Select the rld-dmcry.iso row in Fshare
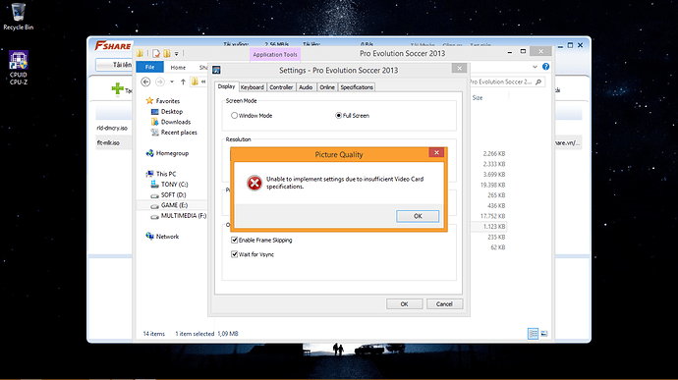Screen dimensions: 678x380 point(113,128)
